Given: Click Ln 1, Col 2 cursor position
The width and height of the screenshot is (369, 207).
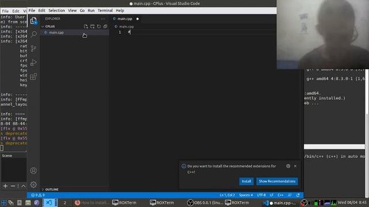Looking at the screenshot, I should click(x=227, y=195).
